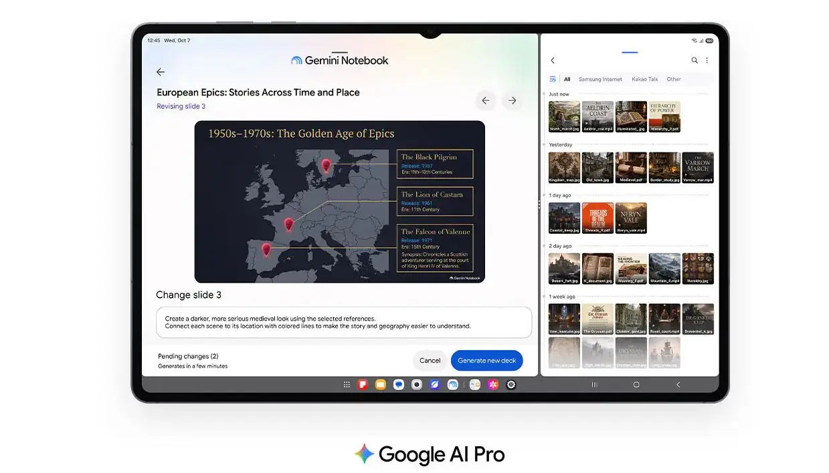Tap the split-screen divider handle
Image resolution: width=829 pixels, height=473 pixels.
tap(539, 205)
